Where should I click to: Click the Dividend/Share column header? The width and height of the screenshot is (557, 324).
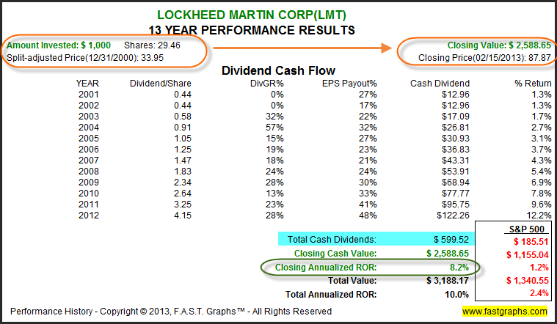pos(161,84)
